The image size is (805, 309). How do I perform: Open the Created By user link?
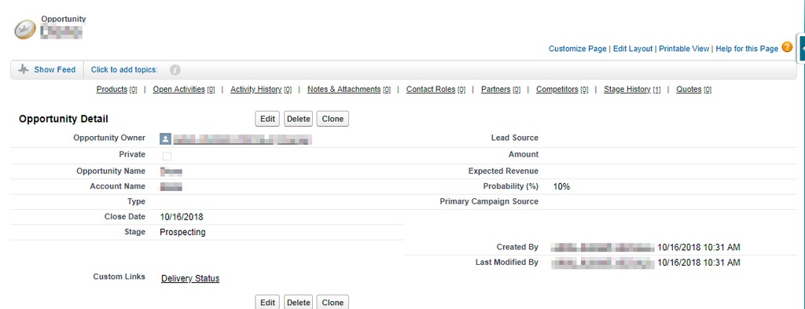603,248
